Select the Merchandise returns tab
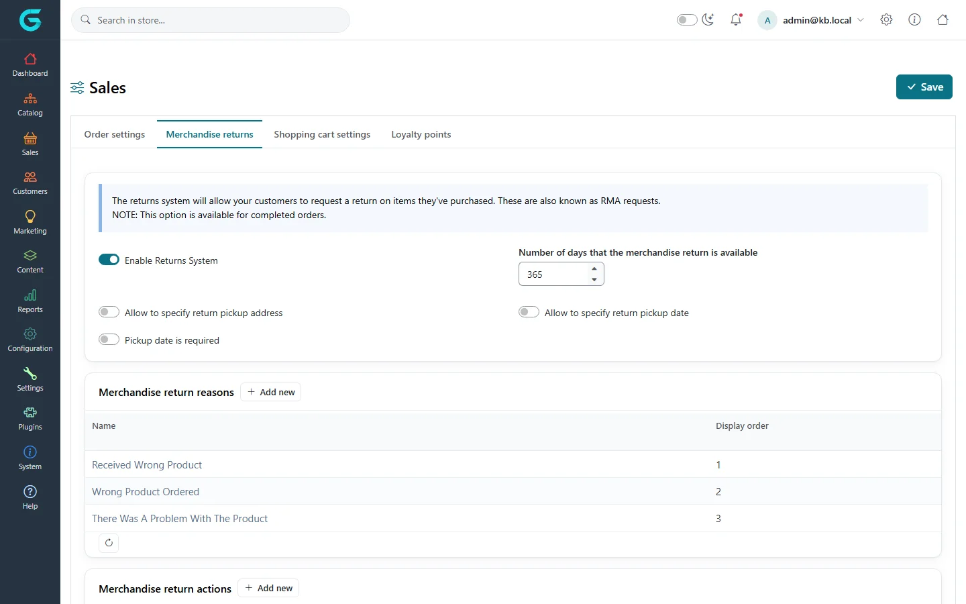The width and height of the screenshot is (966, 604). [209, 134]
